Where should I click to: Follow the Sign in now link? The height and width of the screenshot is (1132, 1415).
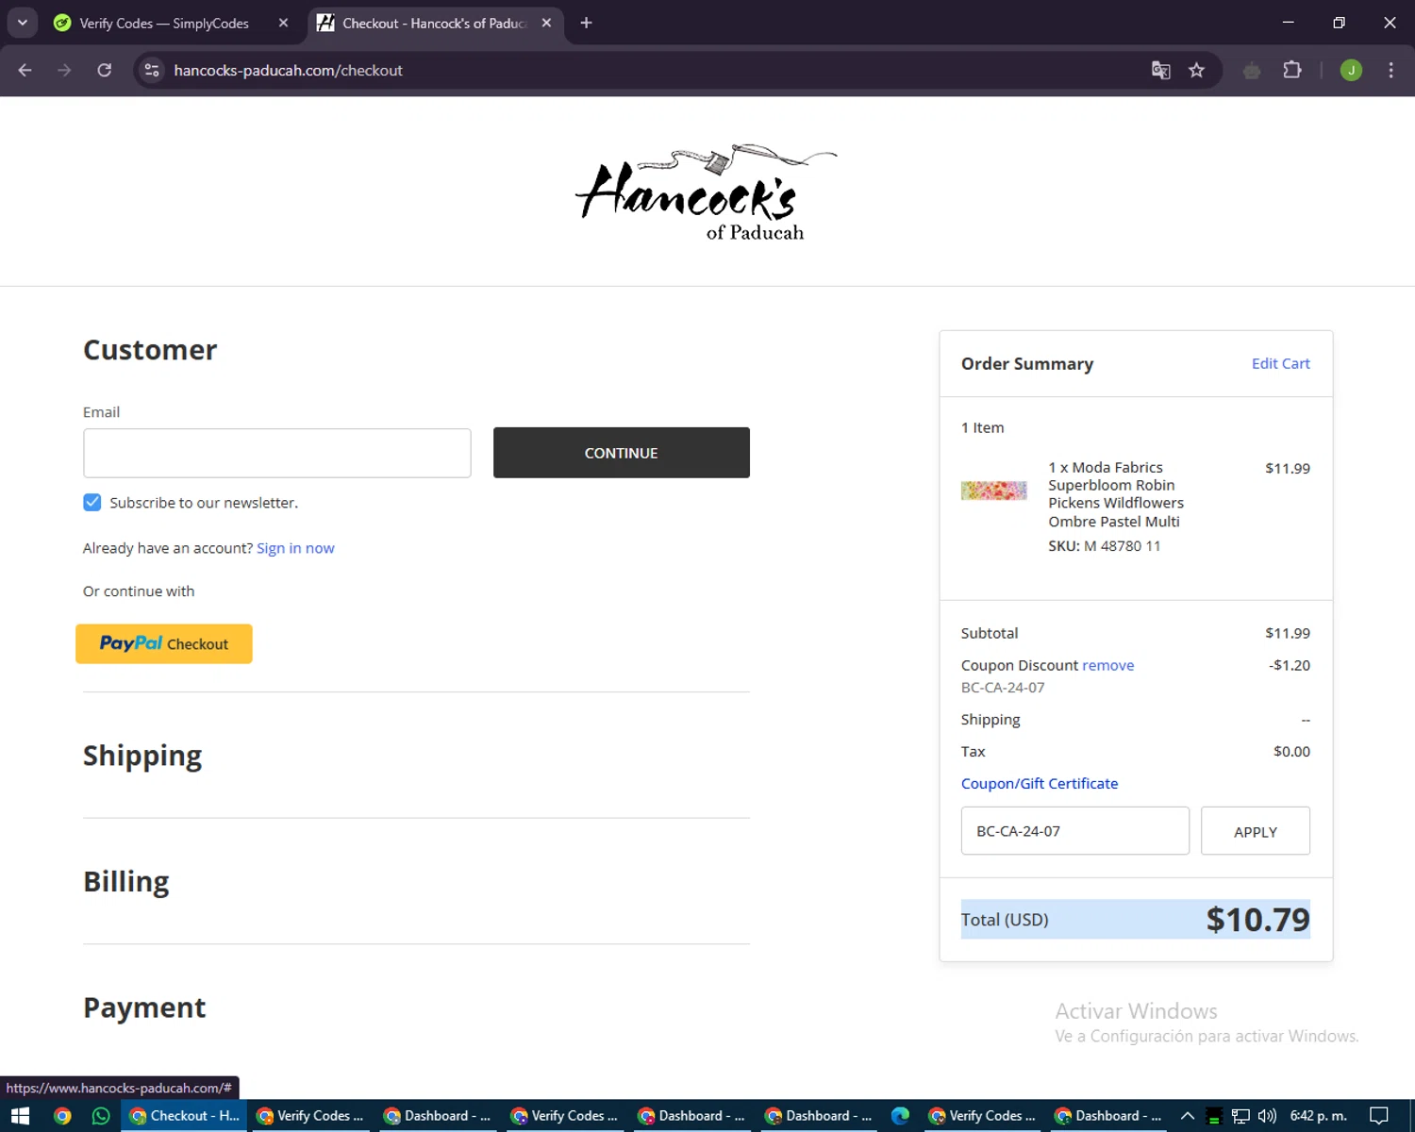tap(295, 548)
